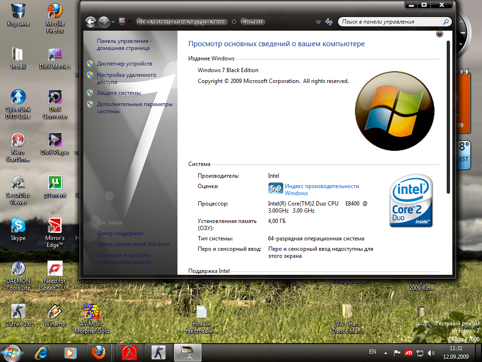Open Дополнительные параметры системы link

pos(135,107)
